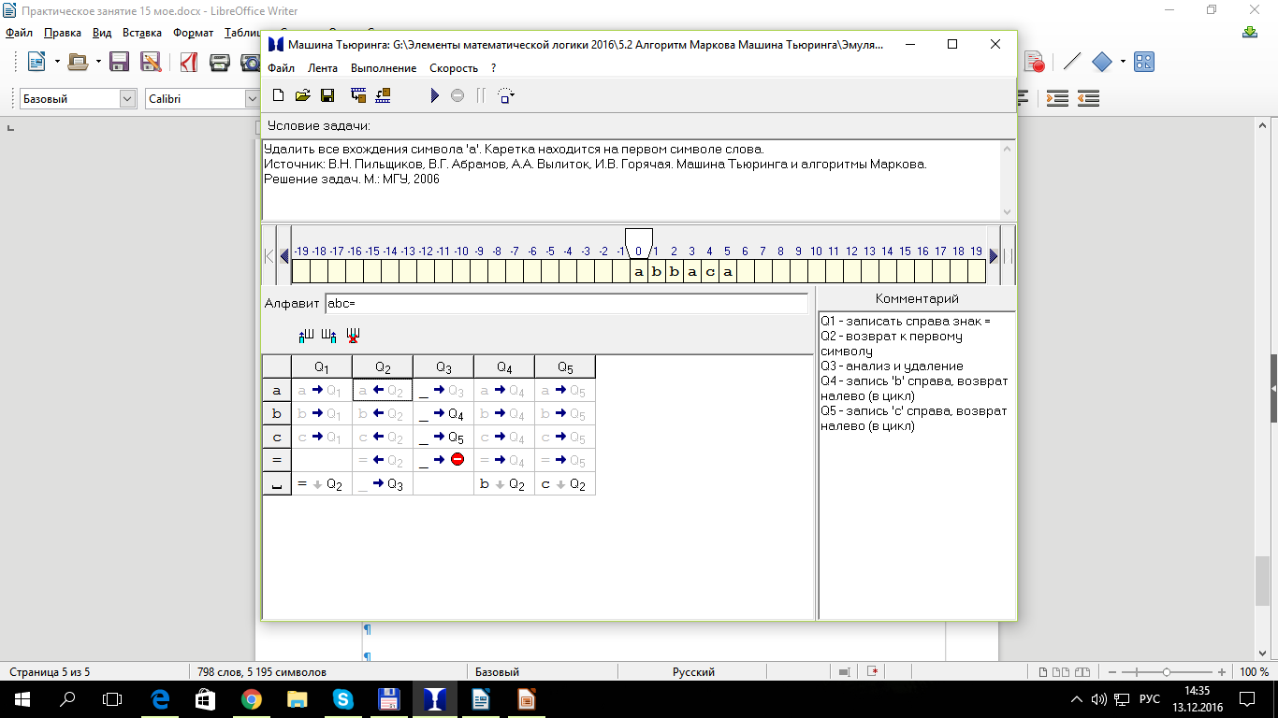Run the Turing machine with play icon
The height and width of the screenshot is (718, 1278).
pos(434,95)
